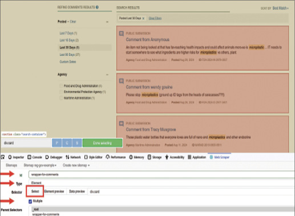Click the Data preview button
The height and width of the screenshot is (216, 295).
coord(77,191)
